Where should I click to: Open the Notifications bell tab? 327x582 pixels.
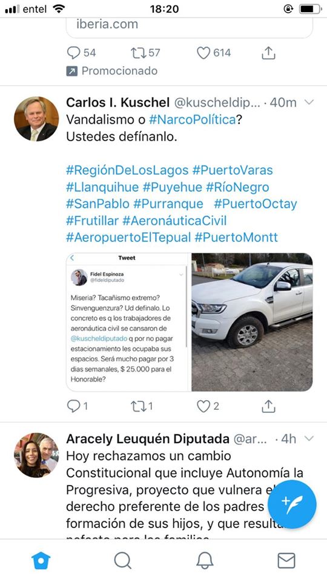205,560
